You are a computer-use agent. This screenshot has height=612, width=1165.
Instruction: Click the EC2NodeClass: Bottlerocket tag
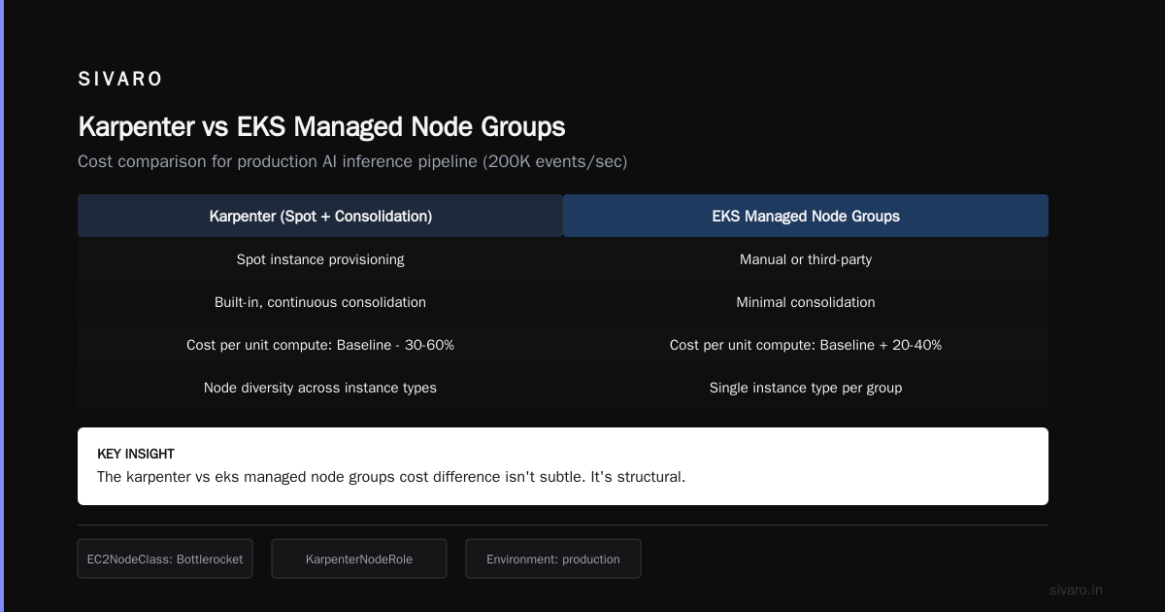pyautogui.click(x=165, y=559)
